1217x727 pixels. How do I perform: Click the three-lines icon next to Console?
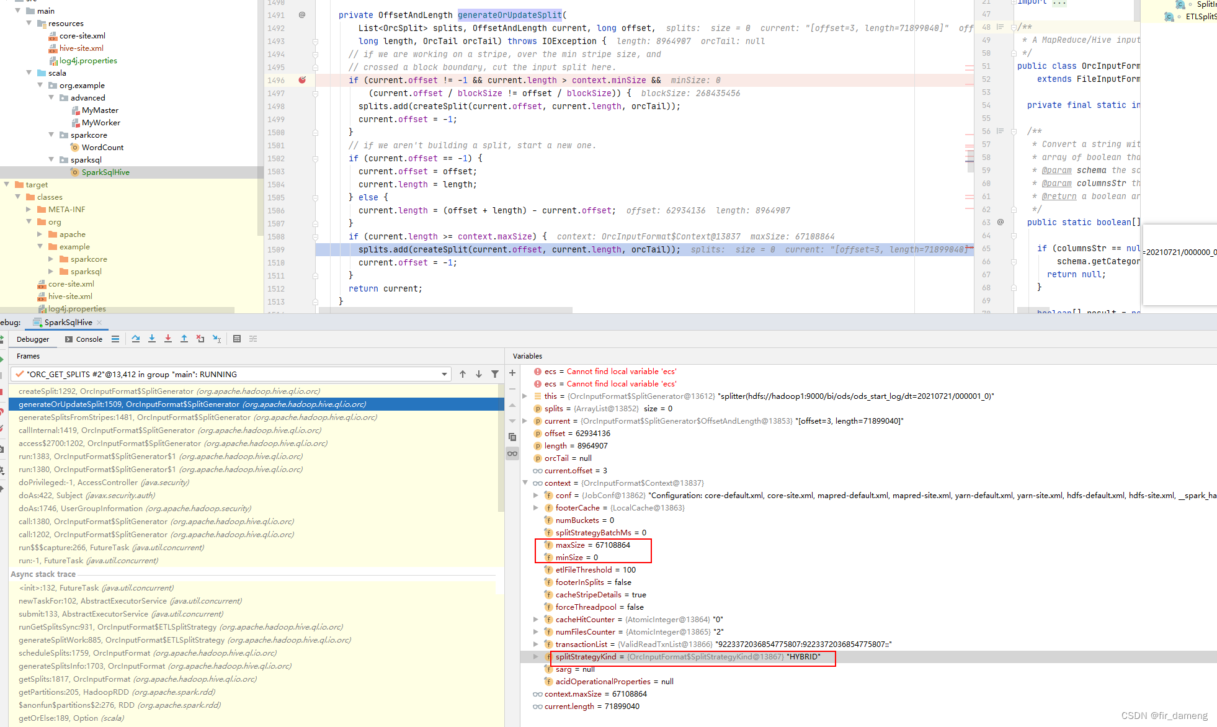tap(115, 339)
